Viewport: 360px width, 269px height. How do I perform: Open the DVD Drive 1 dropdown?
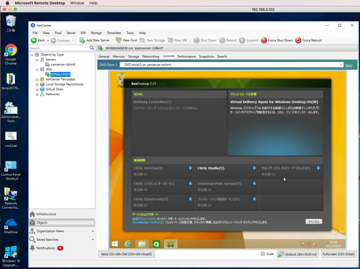341,65
